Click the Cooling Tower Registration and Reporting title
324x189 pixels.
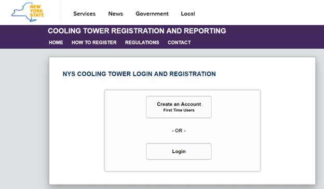(x=137, y=31)
